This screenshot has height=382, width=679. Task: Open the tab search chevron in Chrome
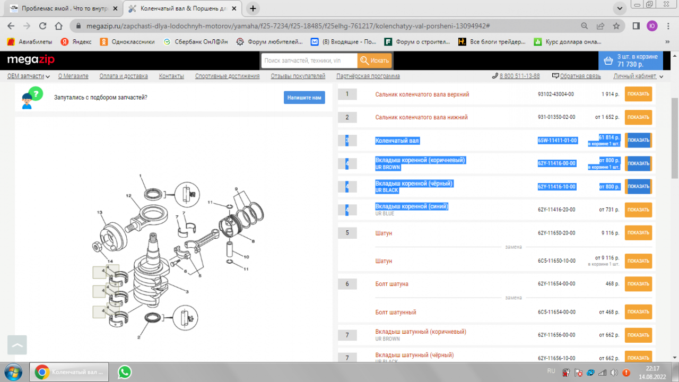tap(618, 8)
